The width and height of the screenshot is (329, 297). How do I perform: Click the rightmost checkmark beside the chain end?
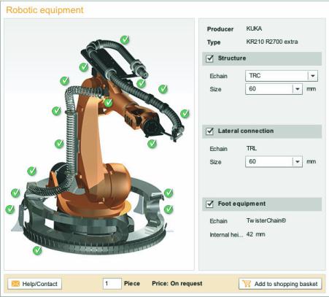(185, 113)
